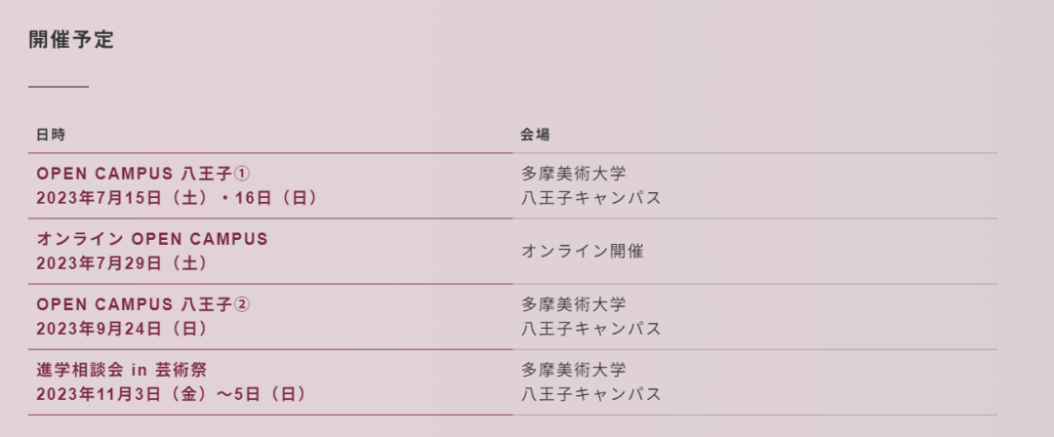Select the 2023年9月24日（日） date text
The image size is (1054, 437).
tap(122, 329)
